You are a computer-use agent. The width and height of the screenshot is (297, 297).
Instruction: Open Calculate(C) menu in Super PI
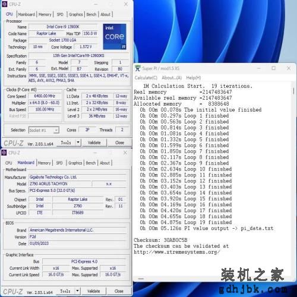pyautogui.click(x=146, y=78)
